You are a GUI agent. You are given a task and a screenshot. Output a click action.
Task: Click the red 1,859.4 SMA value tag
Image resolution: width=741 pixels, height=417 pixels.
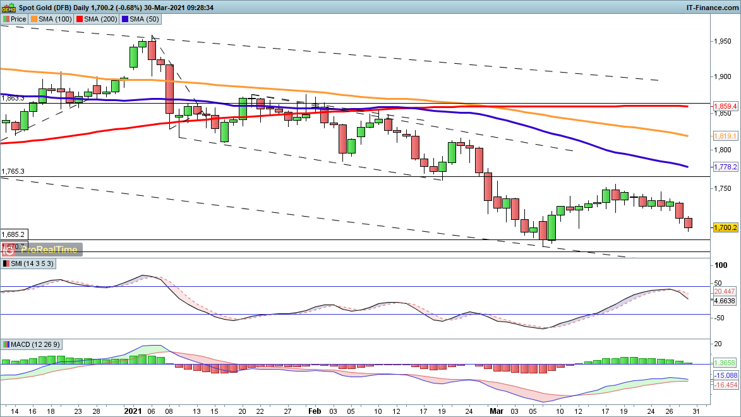[725, 106]
